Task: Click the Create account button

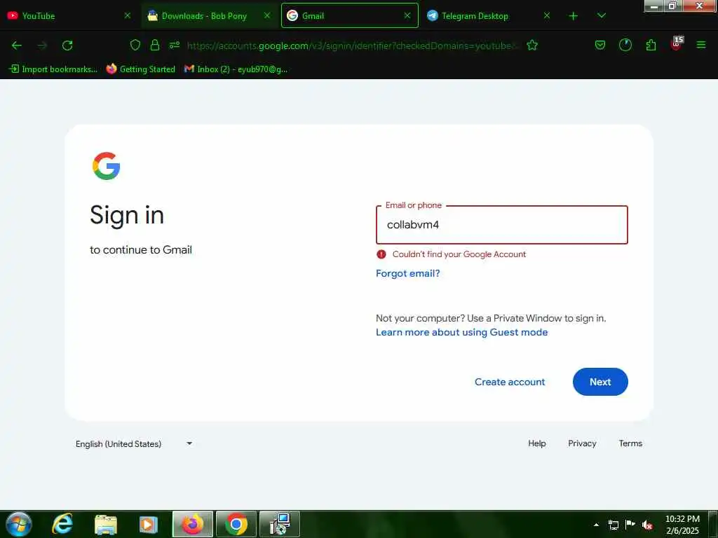Action: point(510,382)
